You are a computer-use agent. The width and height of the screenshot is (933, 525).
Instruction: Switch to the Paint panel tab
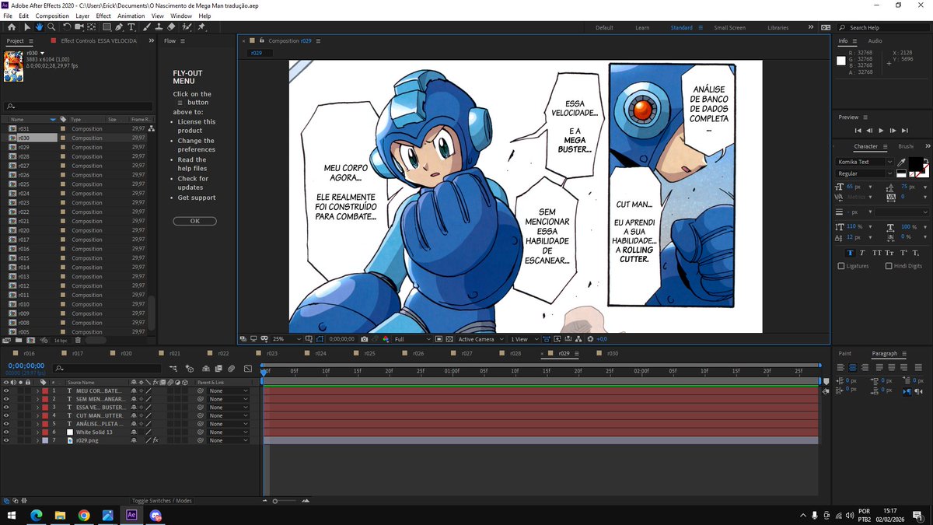(845, 353)
